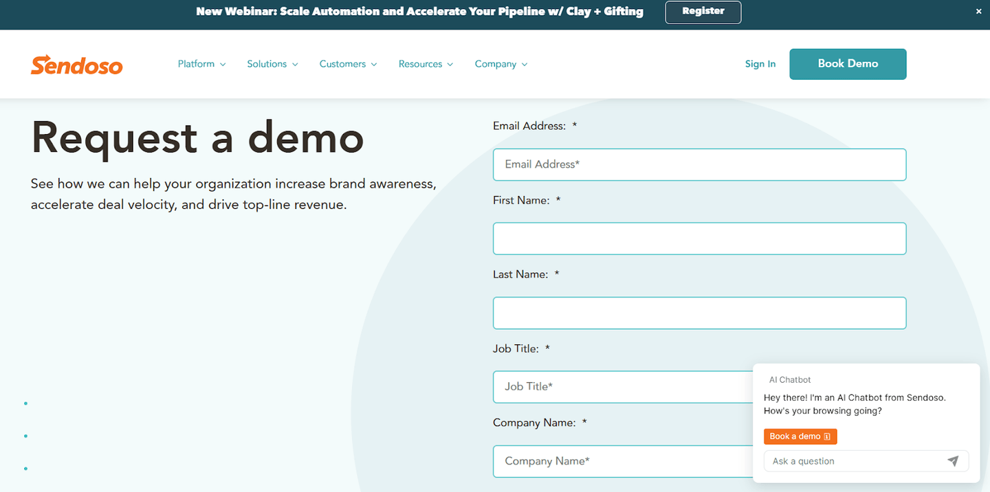Click the Book Demo header button
This screenshot has height=492, width=990.
point(848,64)
